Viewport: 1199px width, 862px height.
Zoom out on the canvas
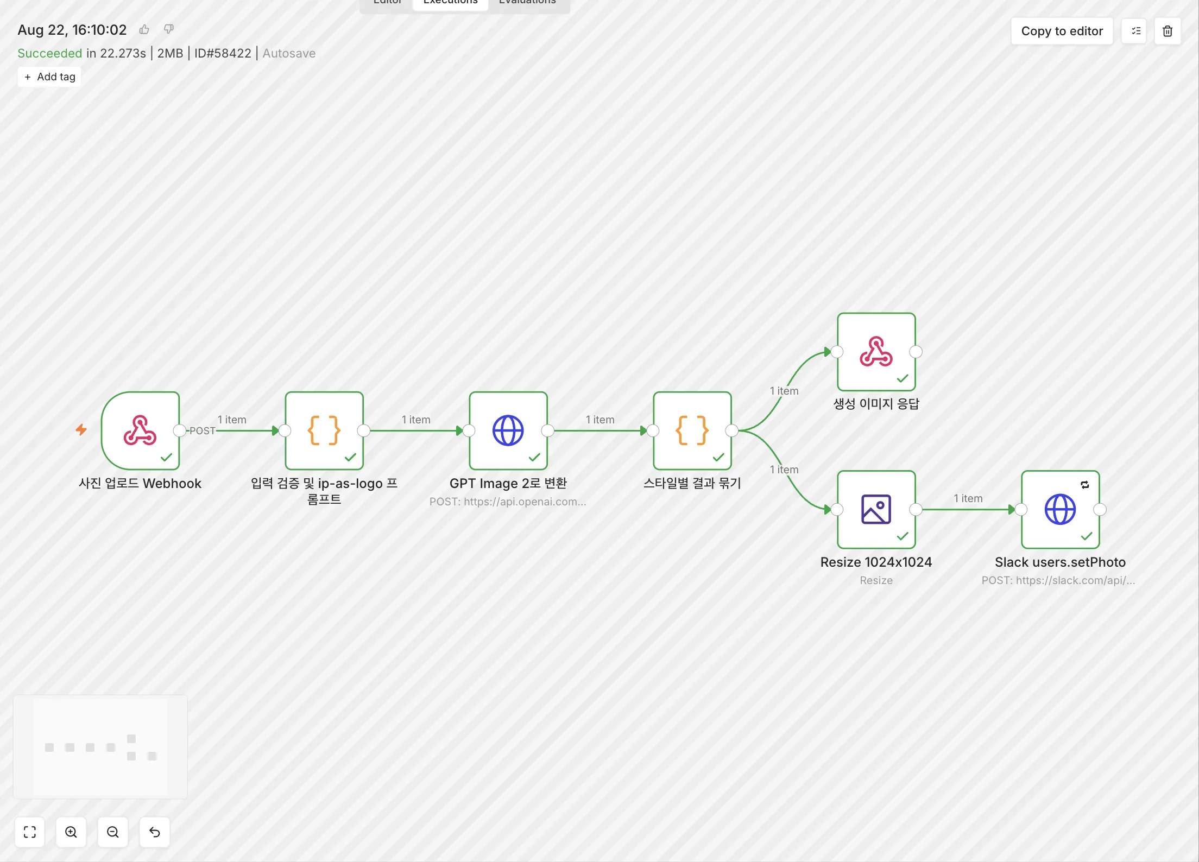pos(113,832)
